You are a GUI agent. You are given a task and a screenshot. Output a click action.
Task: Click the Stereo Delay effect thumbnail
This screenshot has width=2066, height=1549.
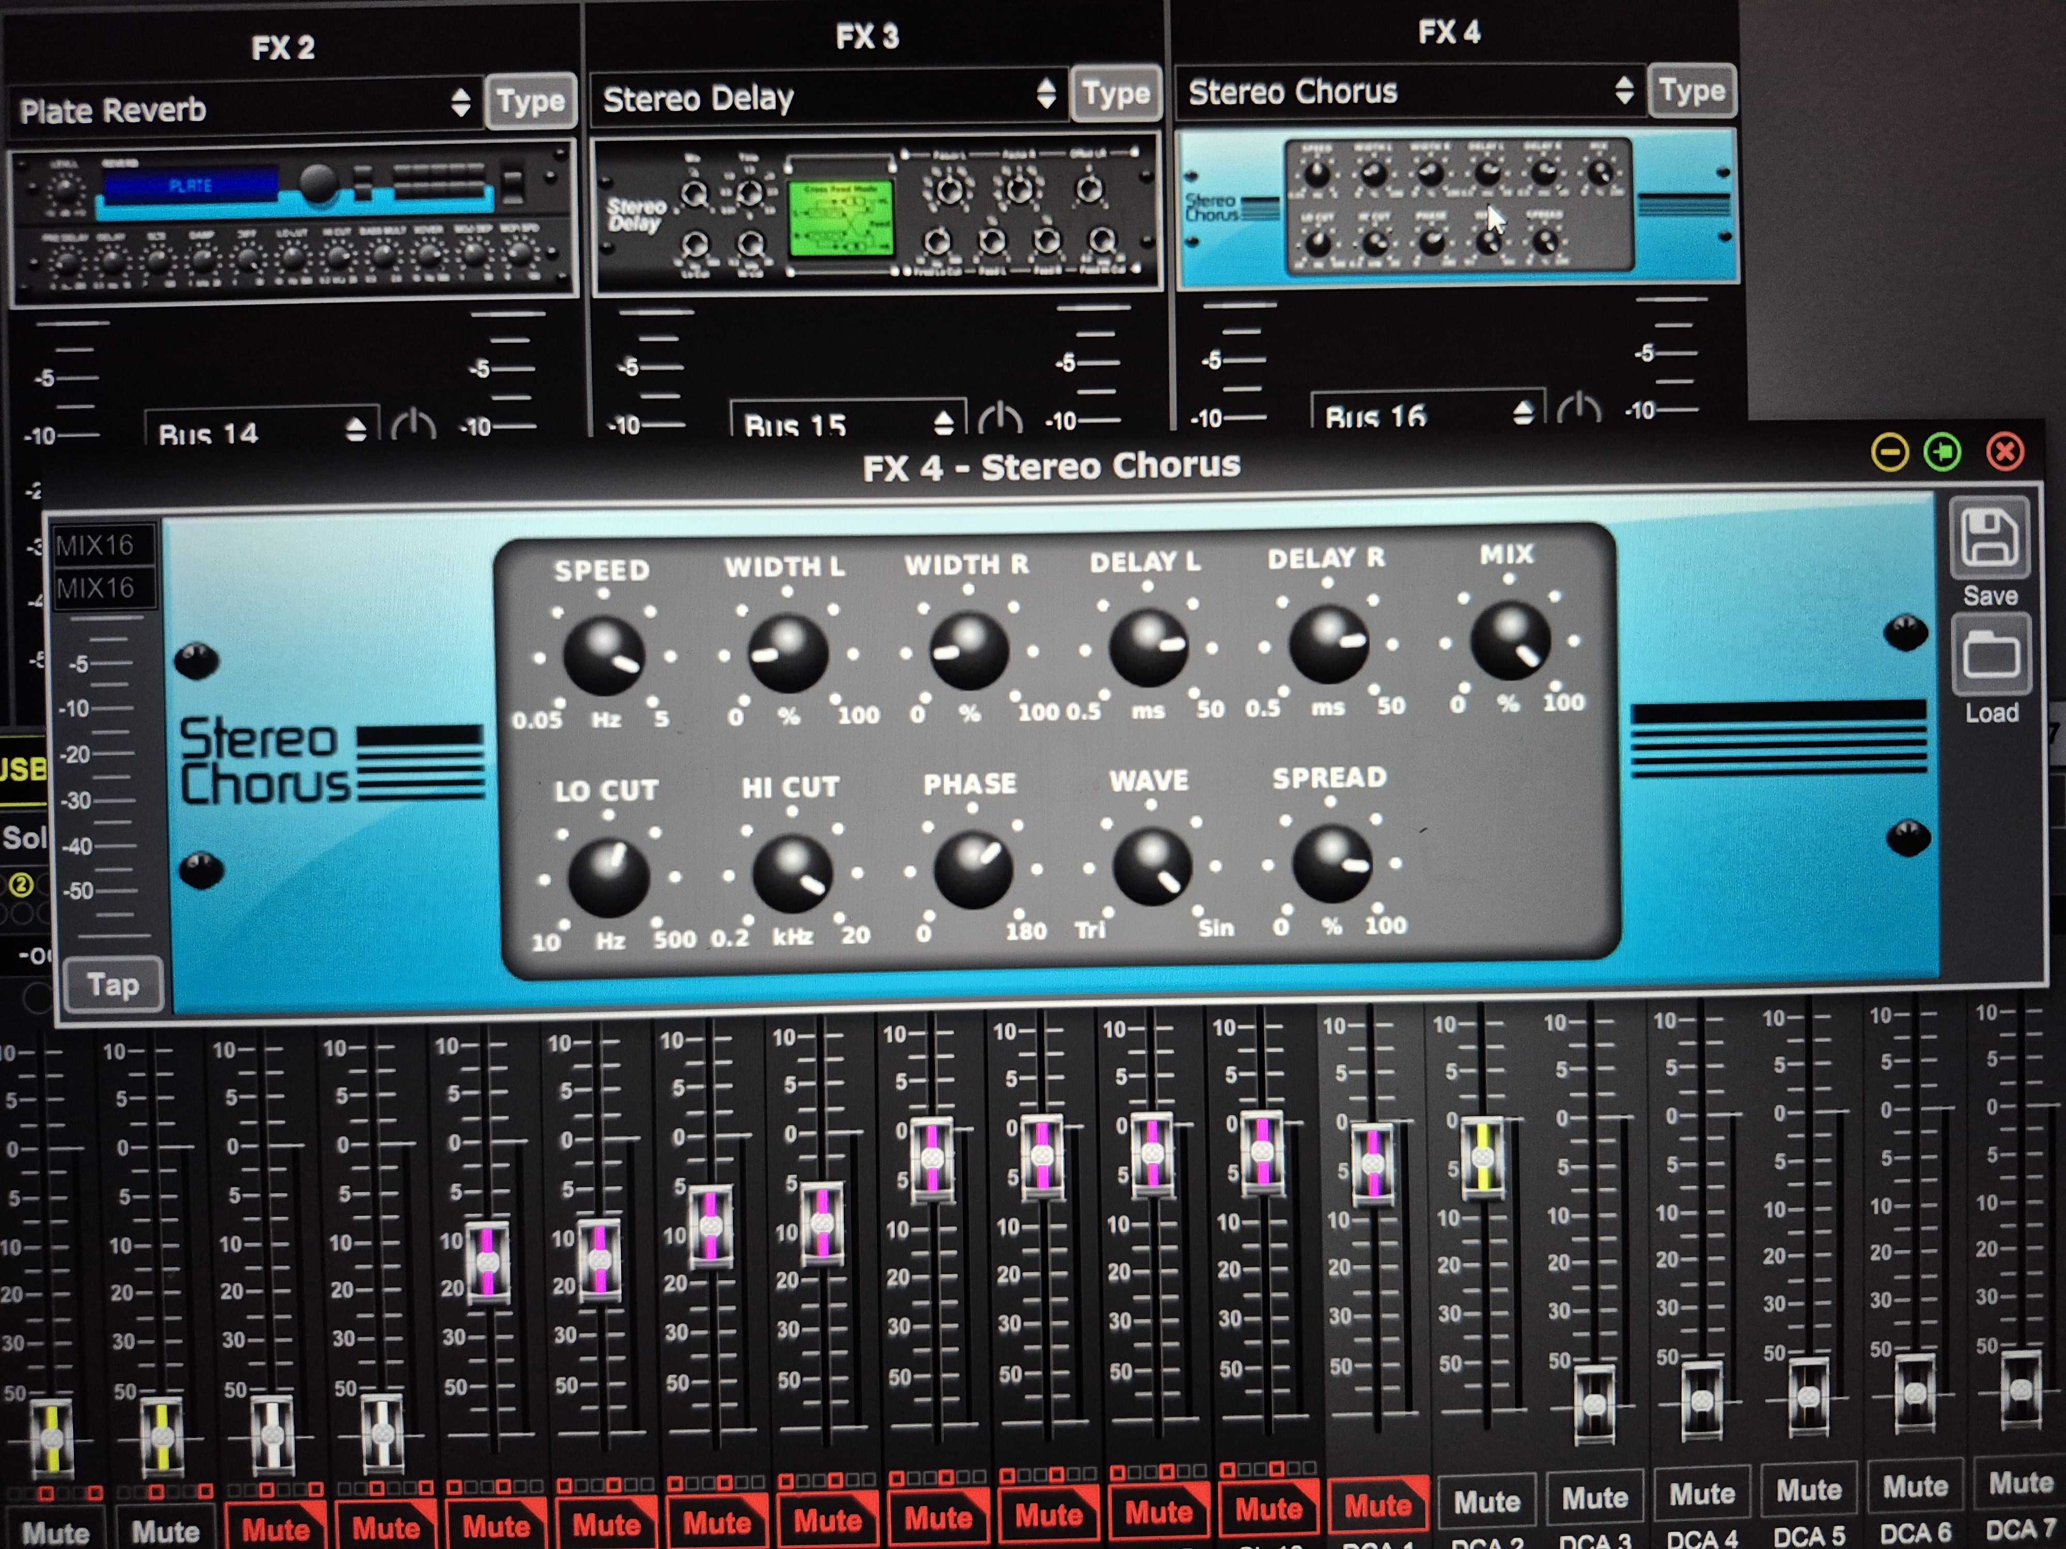pyautogui.click(x=876, y=214)
